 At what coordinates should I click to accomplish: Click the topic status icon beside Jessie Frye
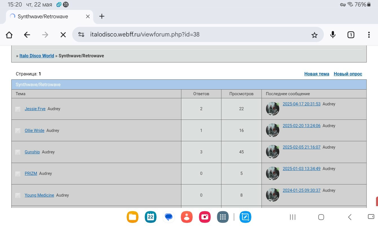18,109
